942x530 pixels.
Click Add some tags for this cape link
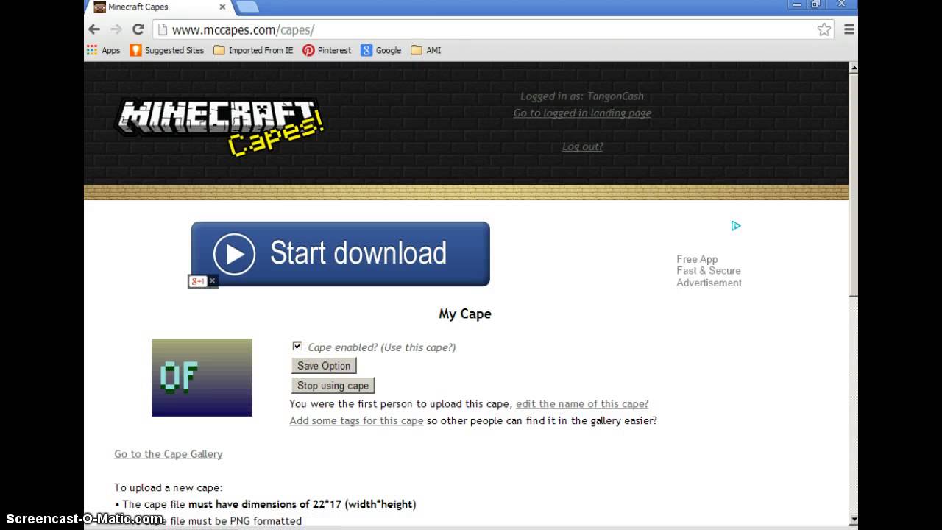(356, 421)
